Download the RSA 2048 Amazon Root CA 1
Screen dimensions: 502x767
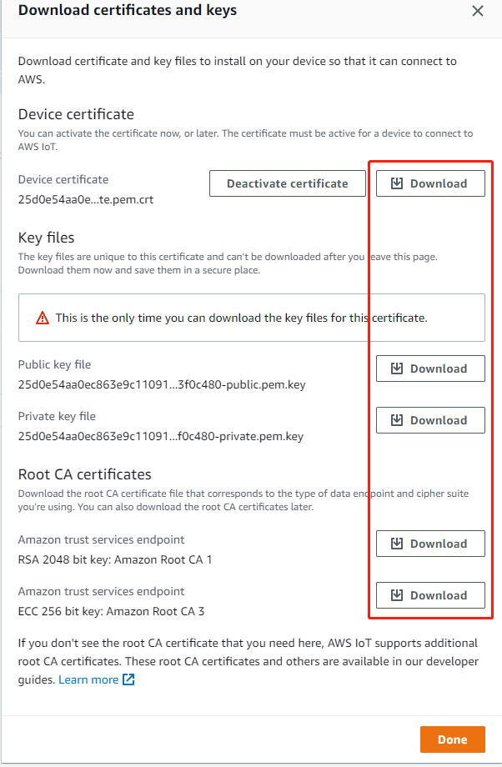coord(430,544)
